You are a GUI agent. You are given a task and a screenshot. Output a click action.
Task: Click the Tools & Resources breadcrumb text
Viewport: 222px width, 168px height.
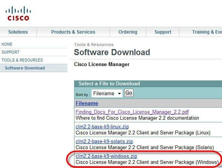pos(94,45)
